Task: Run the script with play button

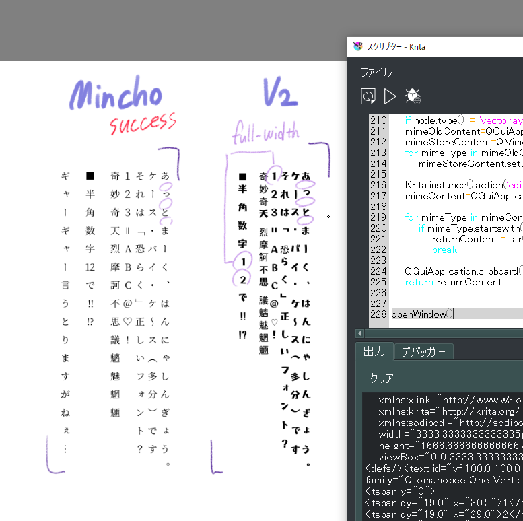Action: pyautogui.click(x=390, y=96)
